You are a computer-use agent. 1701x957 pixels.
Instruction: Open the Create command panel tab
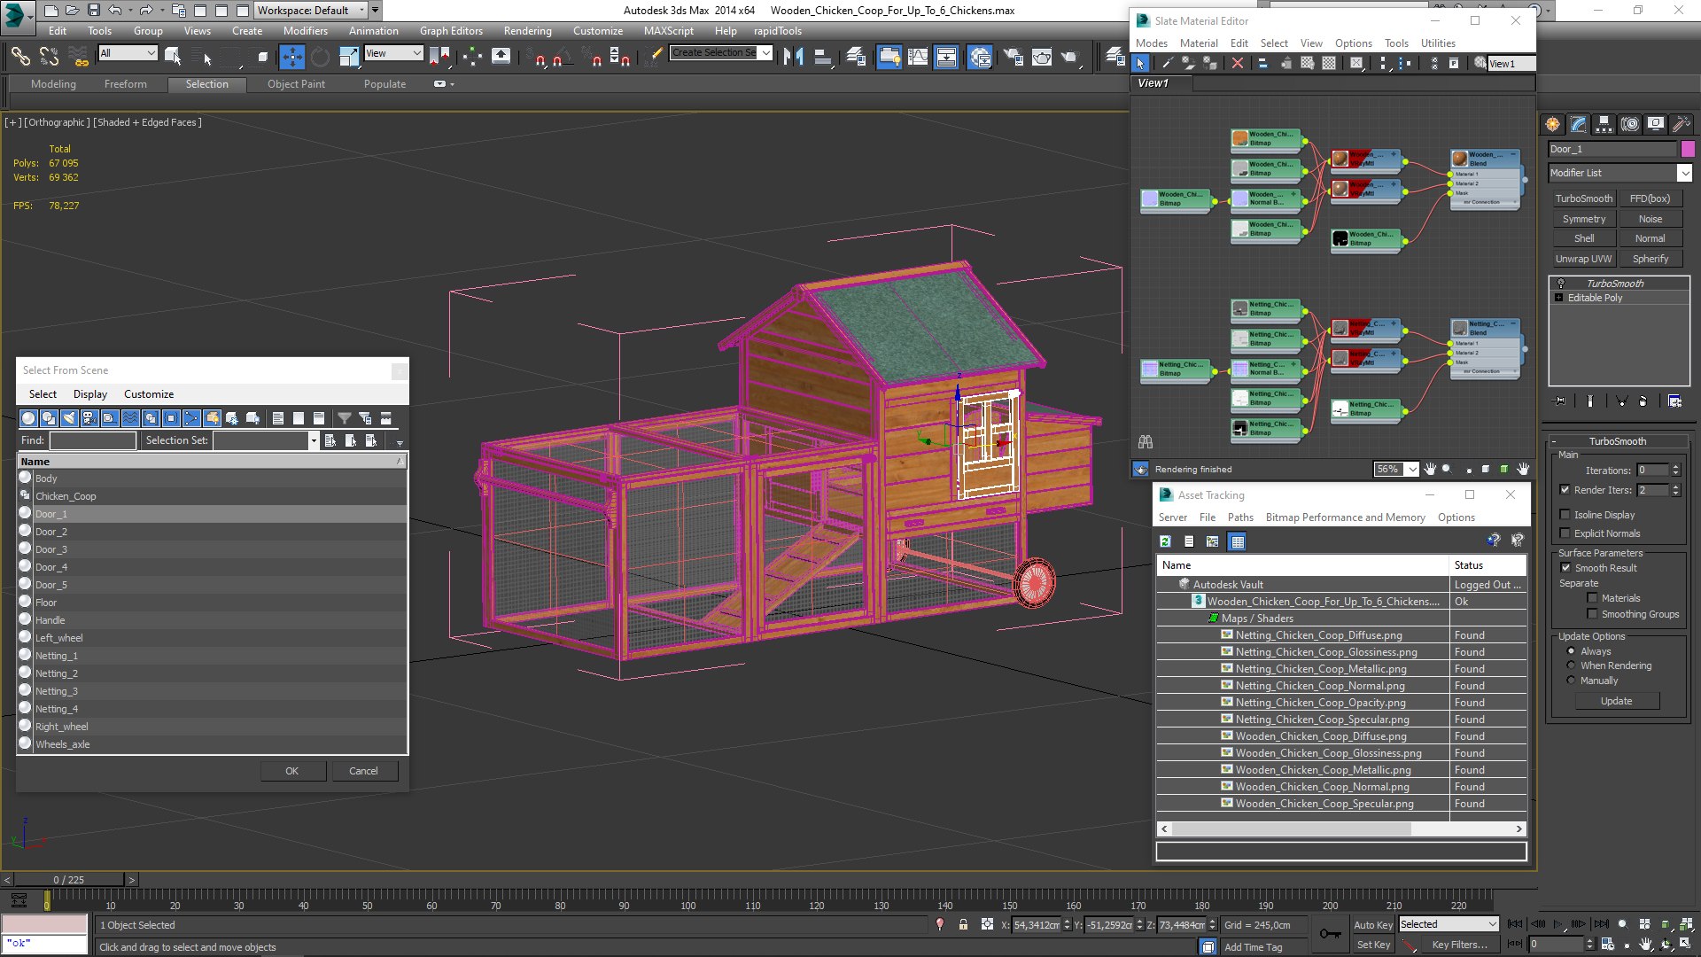click(x=1552, y=124)
